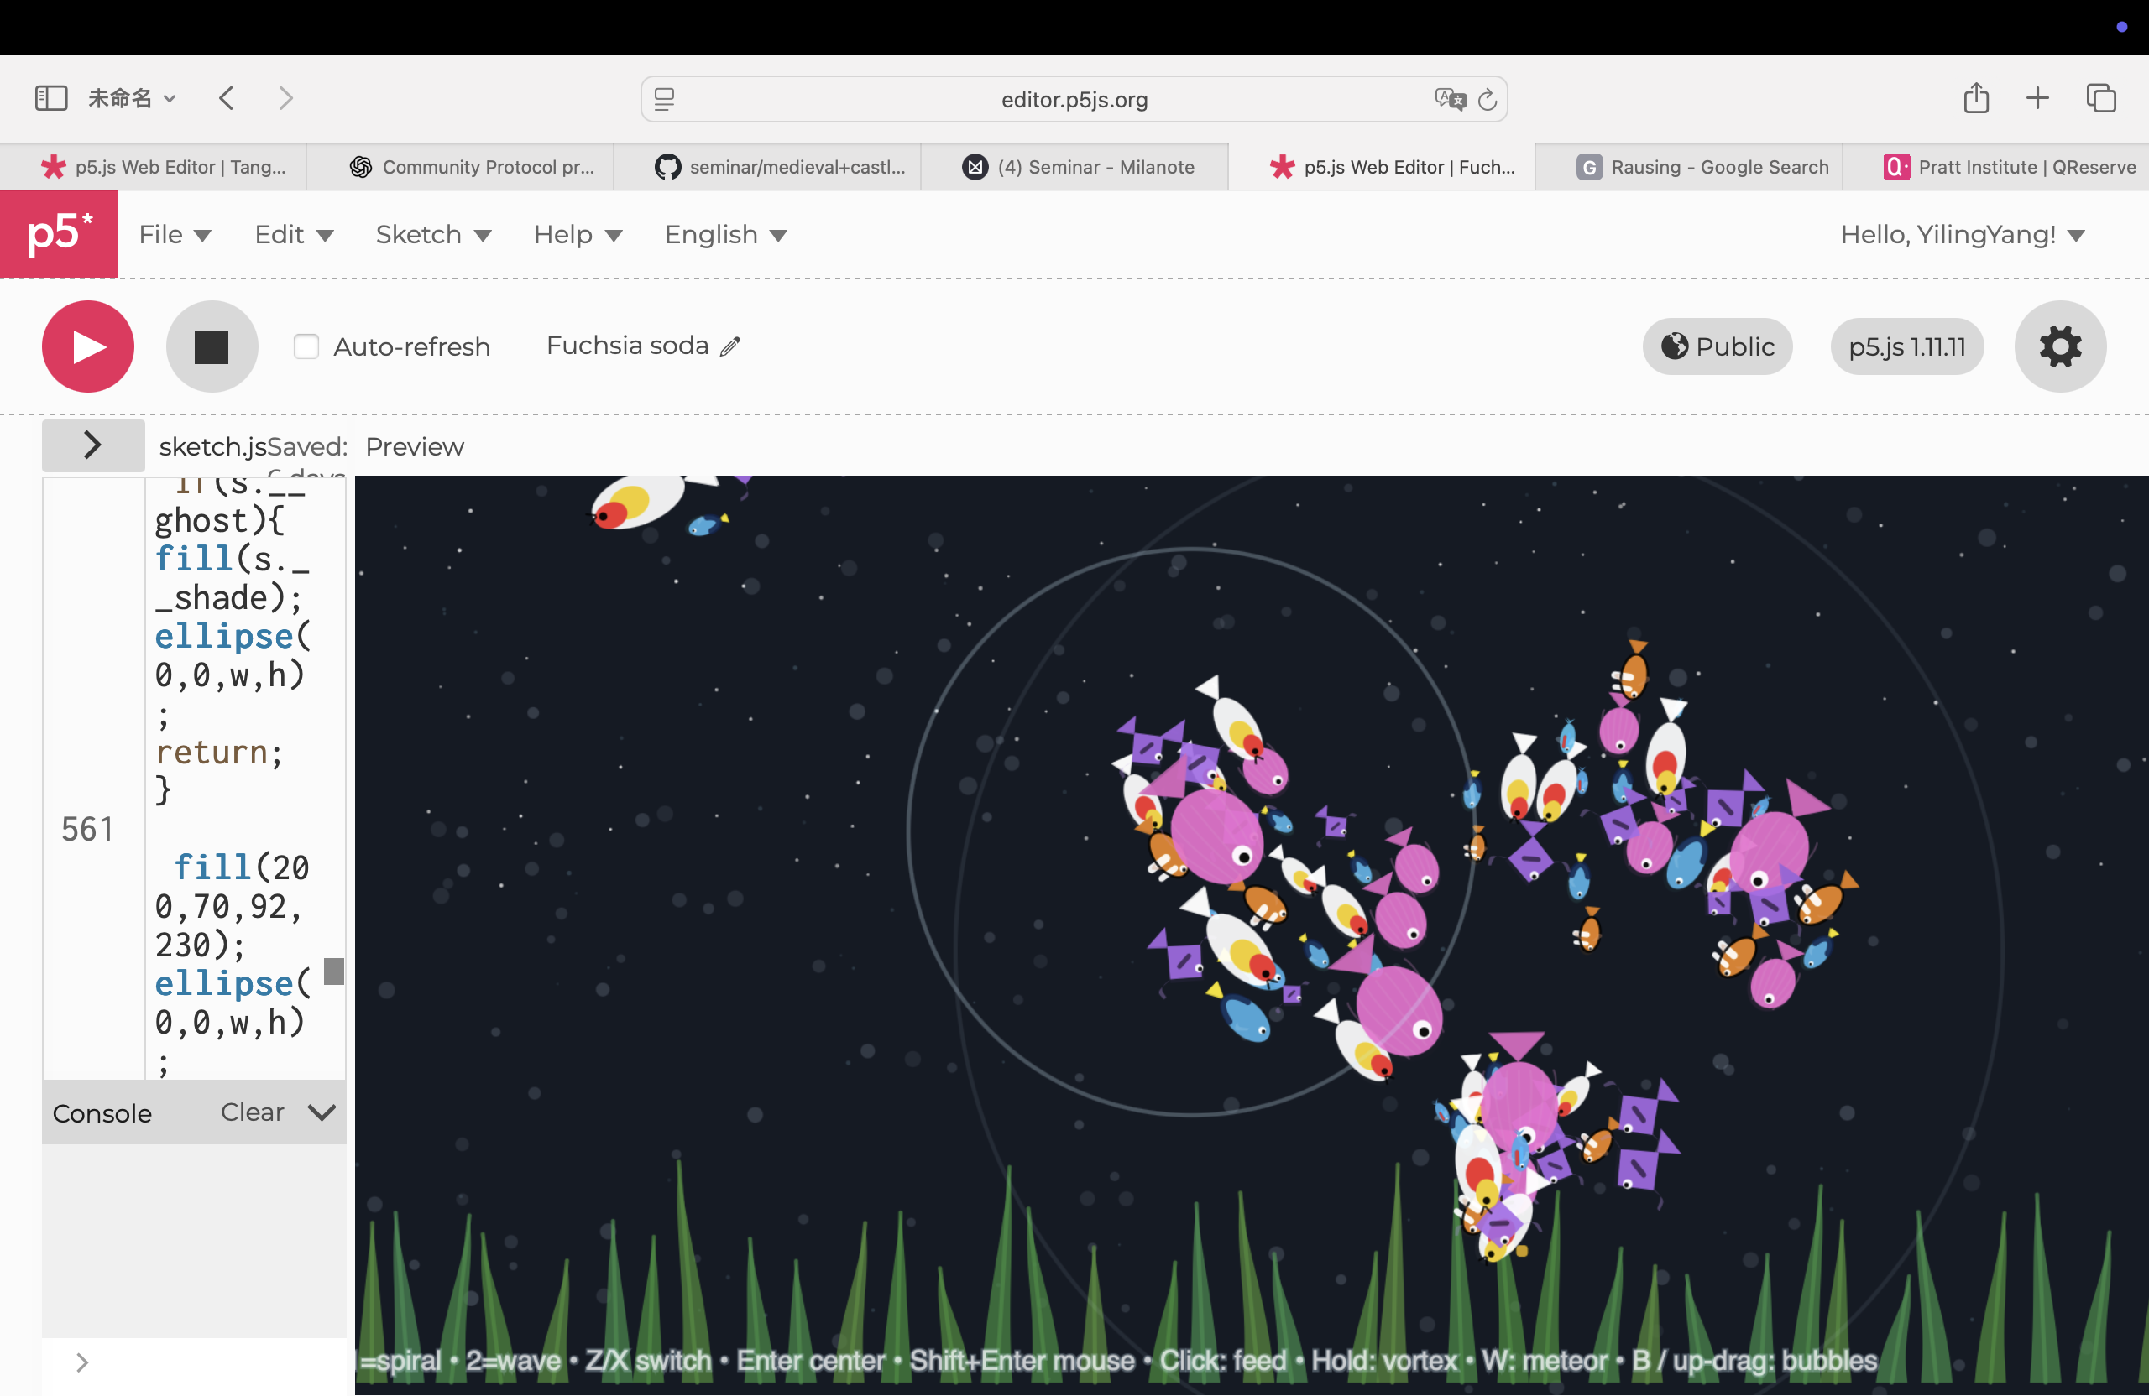Stop the running sketch
Viewport: 2149px width, 1396px height.
click(x=212, y=346)
